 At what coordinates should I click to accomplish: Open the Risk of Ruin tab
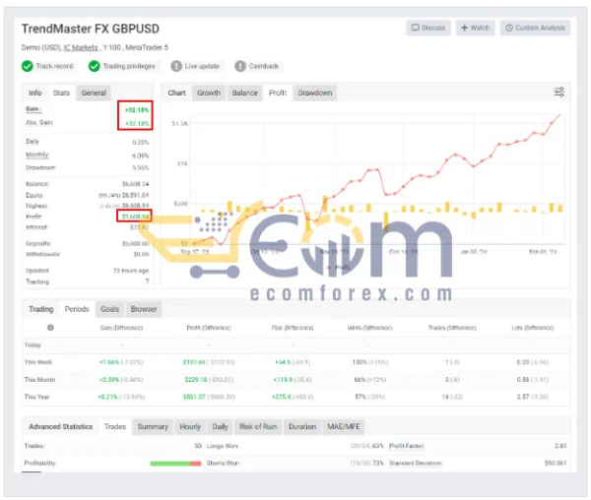pyautogui.click(x=258, y=426)
